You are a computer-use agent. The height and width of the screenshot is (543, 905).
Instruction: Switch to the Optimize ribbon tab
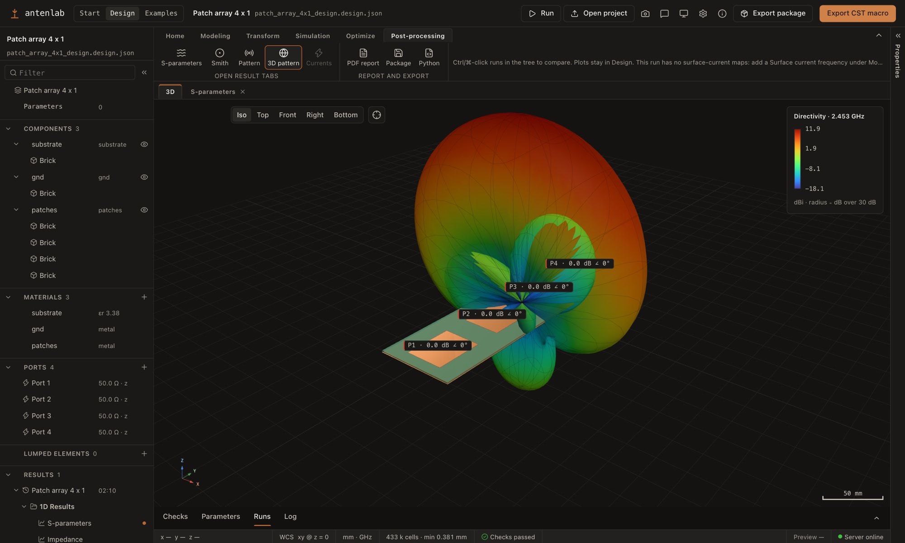point(361,36)
